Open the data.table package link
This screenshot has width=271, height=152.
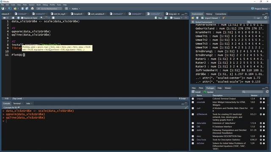202,123
